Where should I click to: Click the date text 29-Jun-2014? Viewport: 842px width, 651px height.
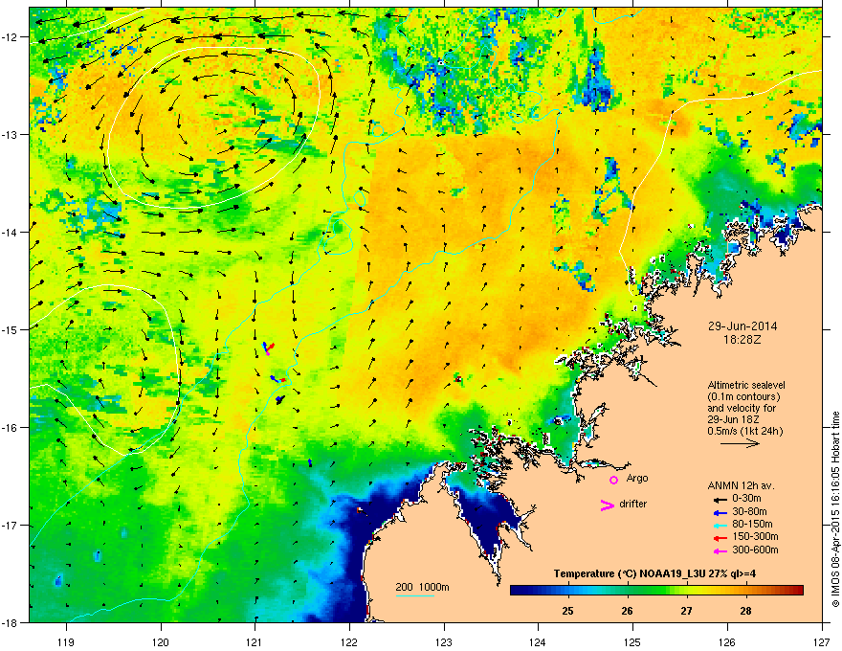click(742, 326)
